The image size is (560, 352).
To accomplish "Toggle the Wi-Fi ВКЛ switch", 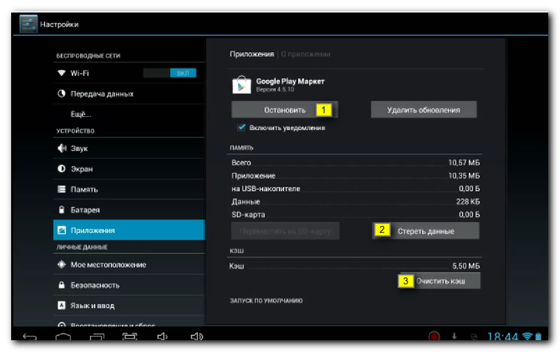I will tap(170, 73).
